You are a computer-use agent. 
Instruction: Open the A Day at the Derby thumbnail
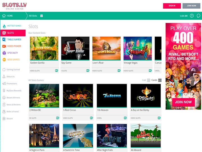coord(146,96)
